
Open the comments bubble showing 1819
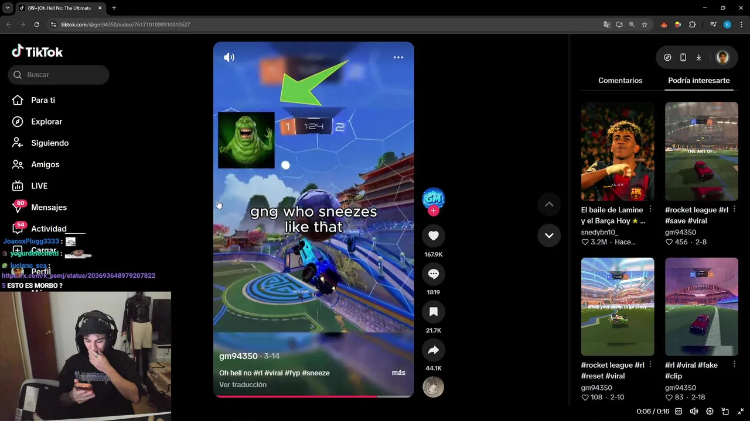tap(434, 274)
